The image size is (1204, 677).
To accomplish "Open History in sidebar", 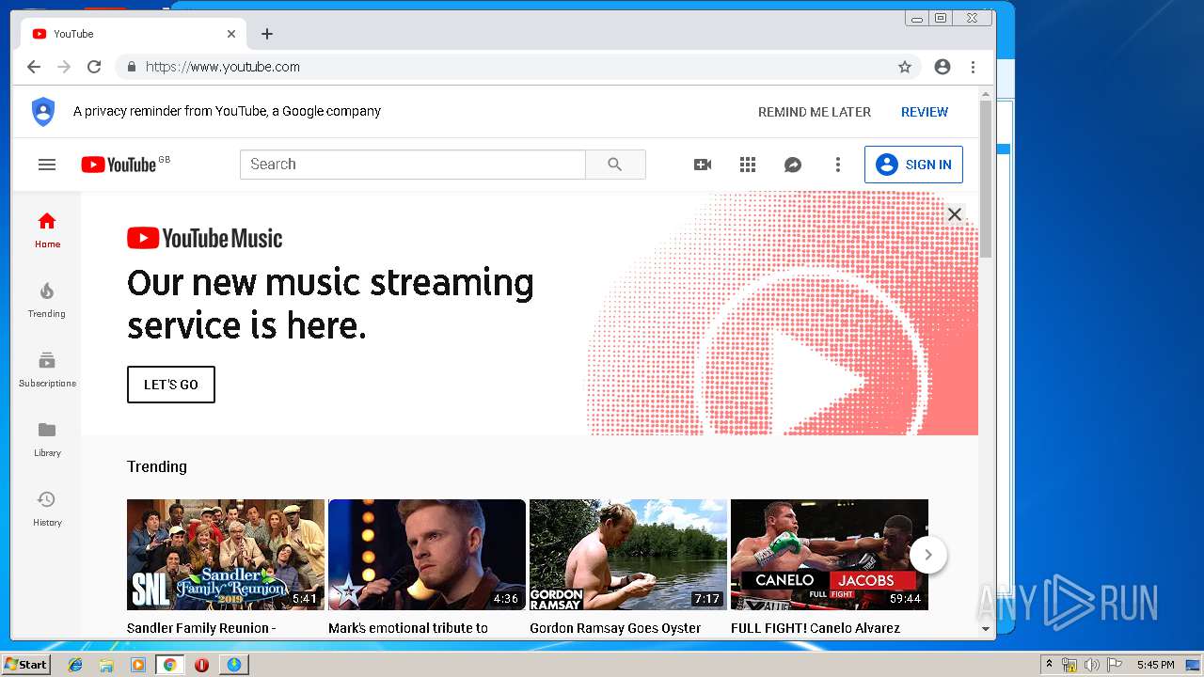I will coord(47,508).
